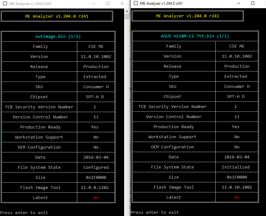
Task: Click Type value Extracted in left window
Action: (x=95, y=77)
